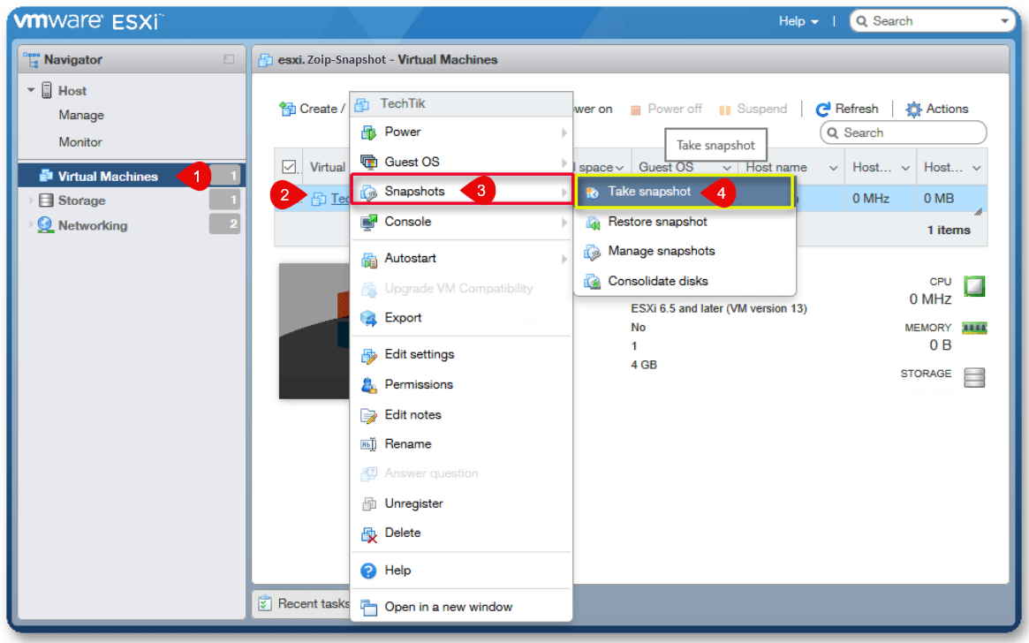Click the Delete icon with red X

(369, 534)
